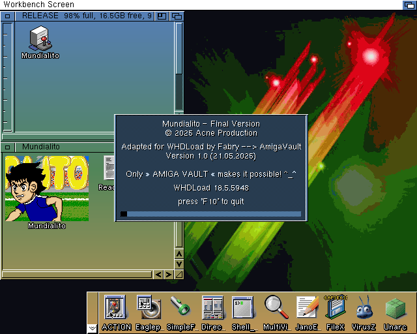Launch SimpleF... flashlight icon in dock
This screenshot has height=334, width=417.
[x=182, y=313]
